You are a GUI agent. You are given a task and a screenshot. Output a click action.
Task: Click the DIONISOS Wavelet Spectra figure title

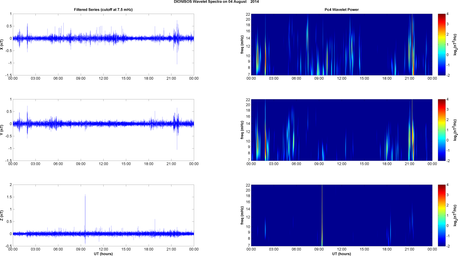(x=216, y=2)
